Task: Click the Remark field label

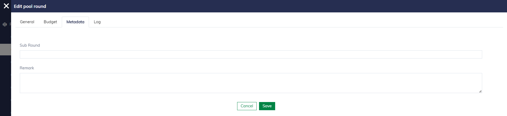Action: tap(27, 68)
